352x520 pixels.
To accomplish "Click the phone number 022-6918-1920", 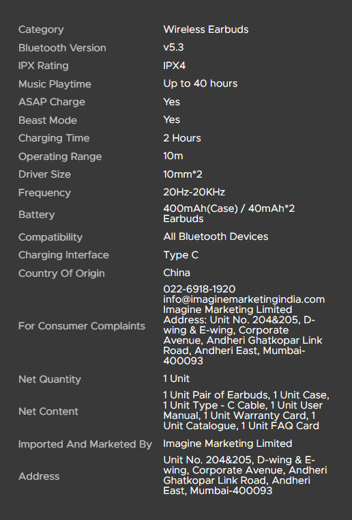I will [x=199, y=289].
